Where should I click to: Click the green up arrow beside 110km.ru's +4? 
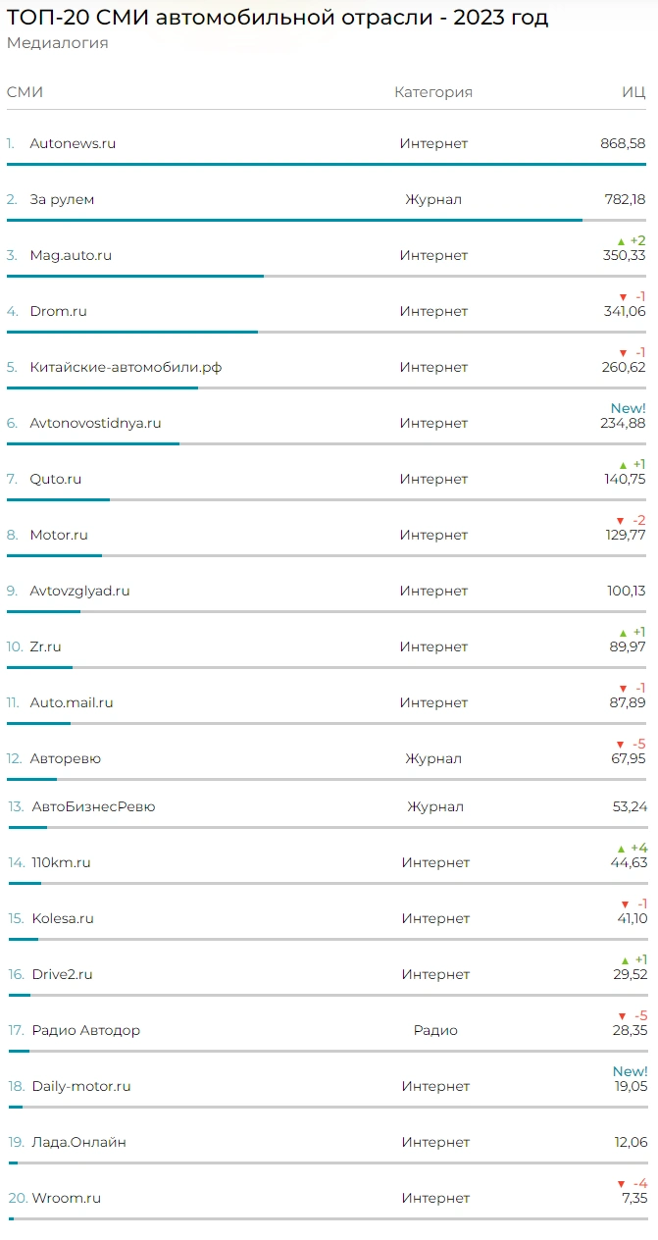click(621, 849)
